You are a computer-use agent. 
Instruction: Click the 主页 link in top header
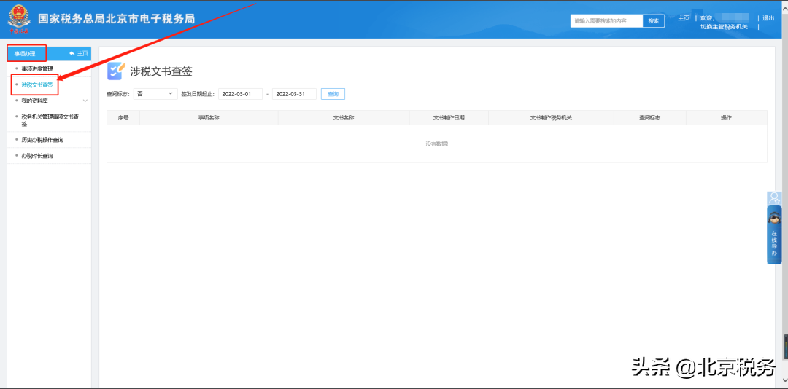(x=684, y=18)
